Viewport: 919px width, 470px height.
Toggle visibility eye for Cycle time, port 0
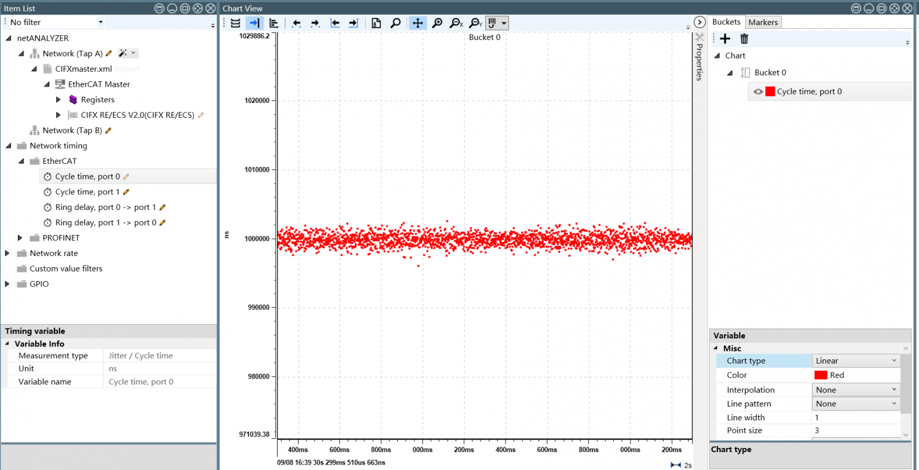pyautogui.click(x=758, y=91)
